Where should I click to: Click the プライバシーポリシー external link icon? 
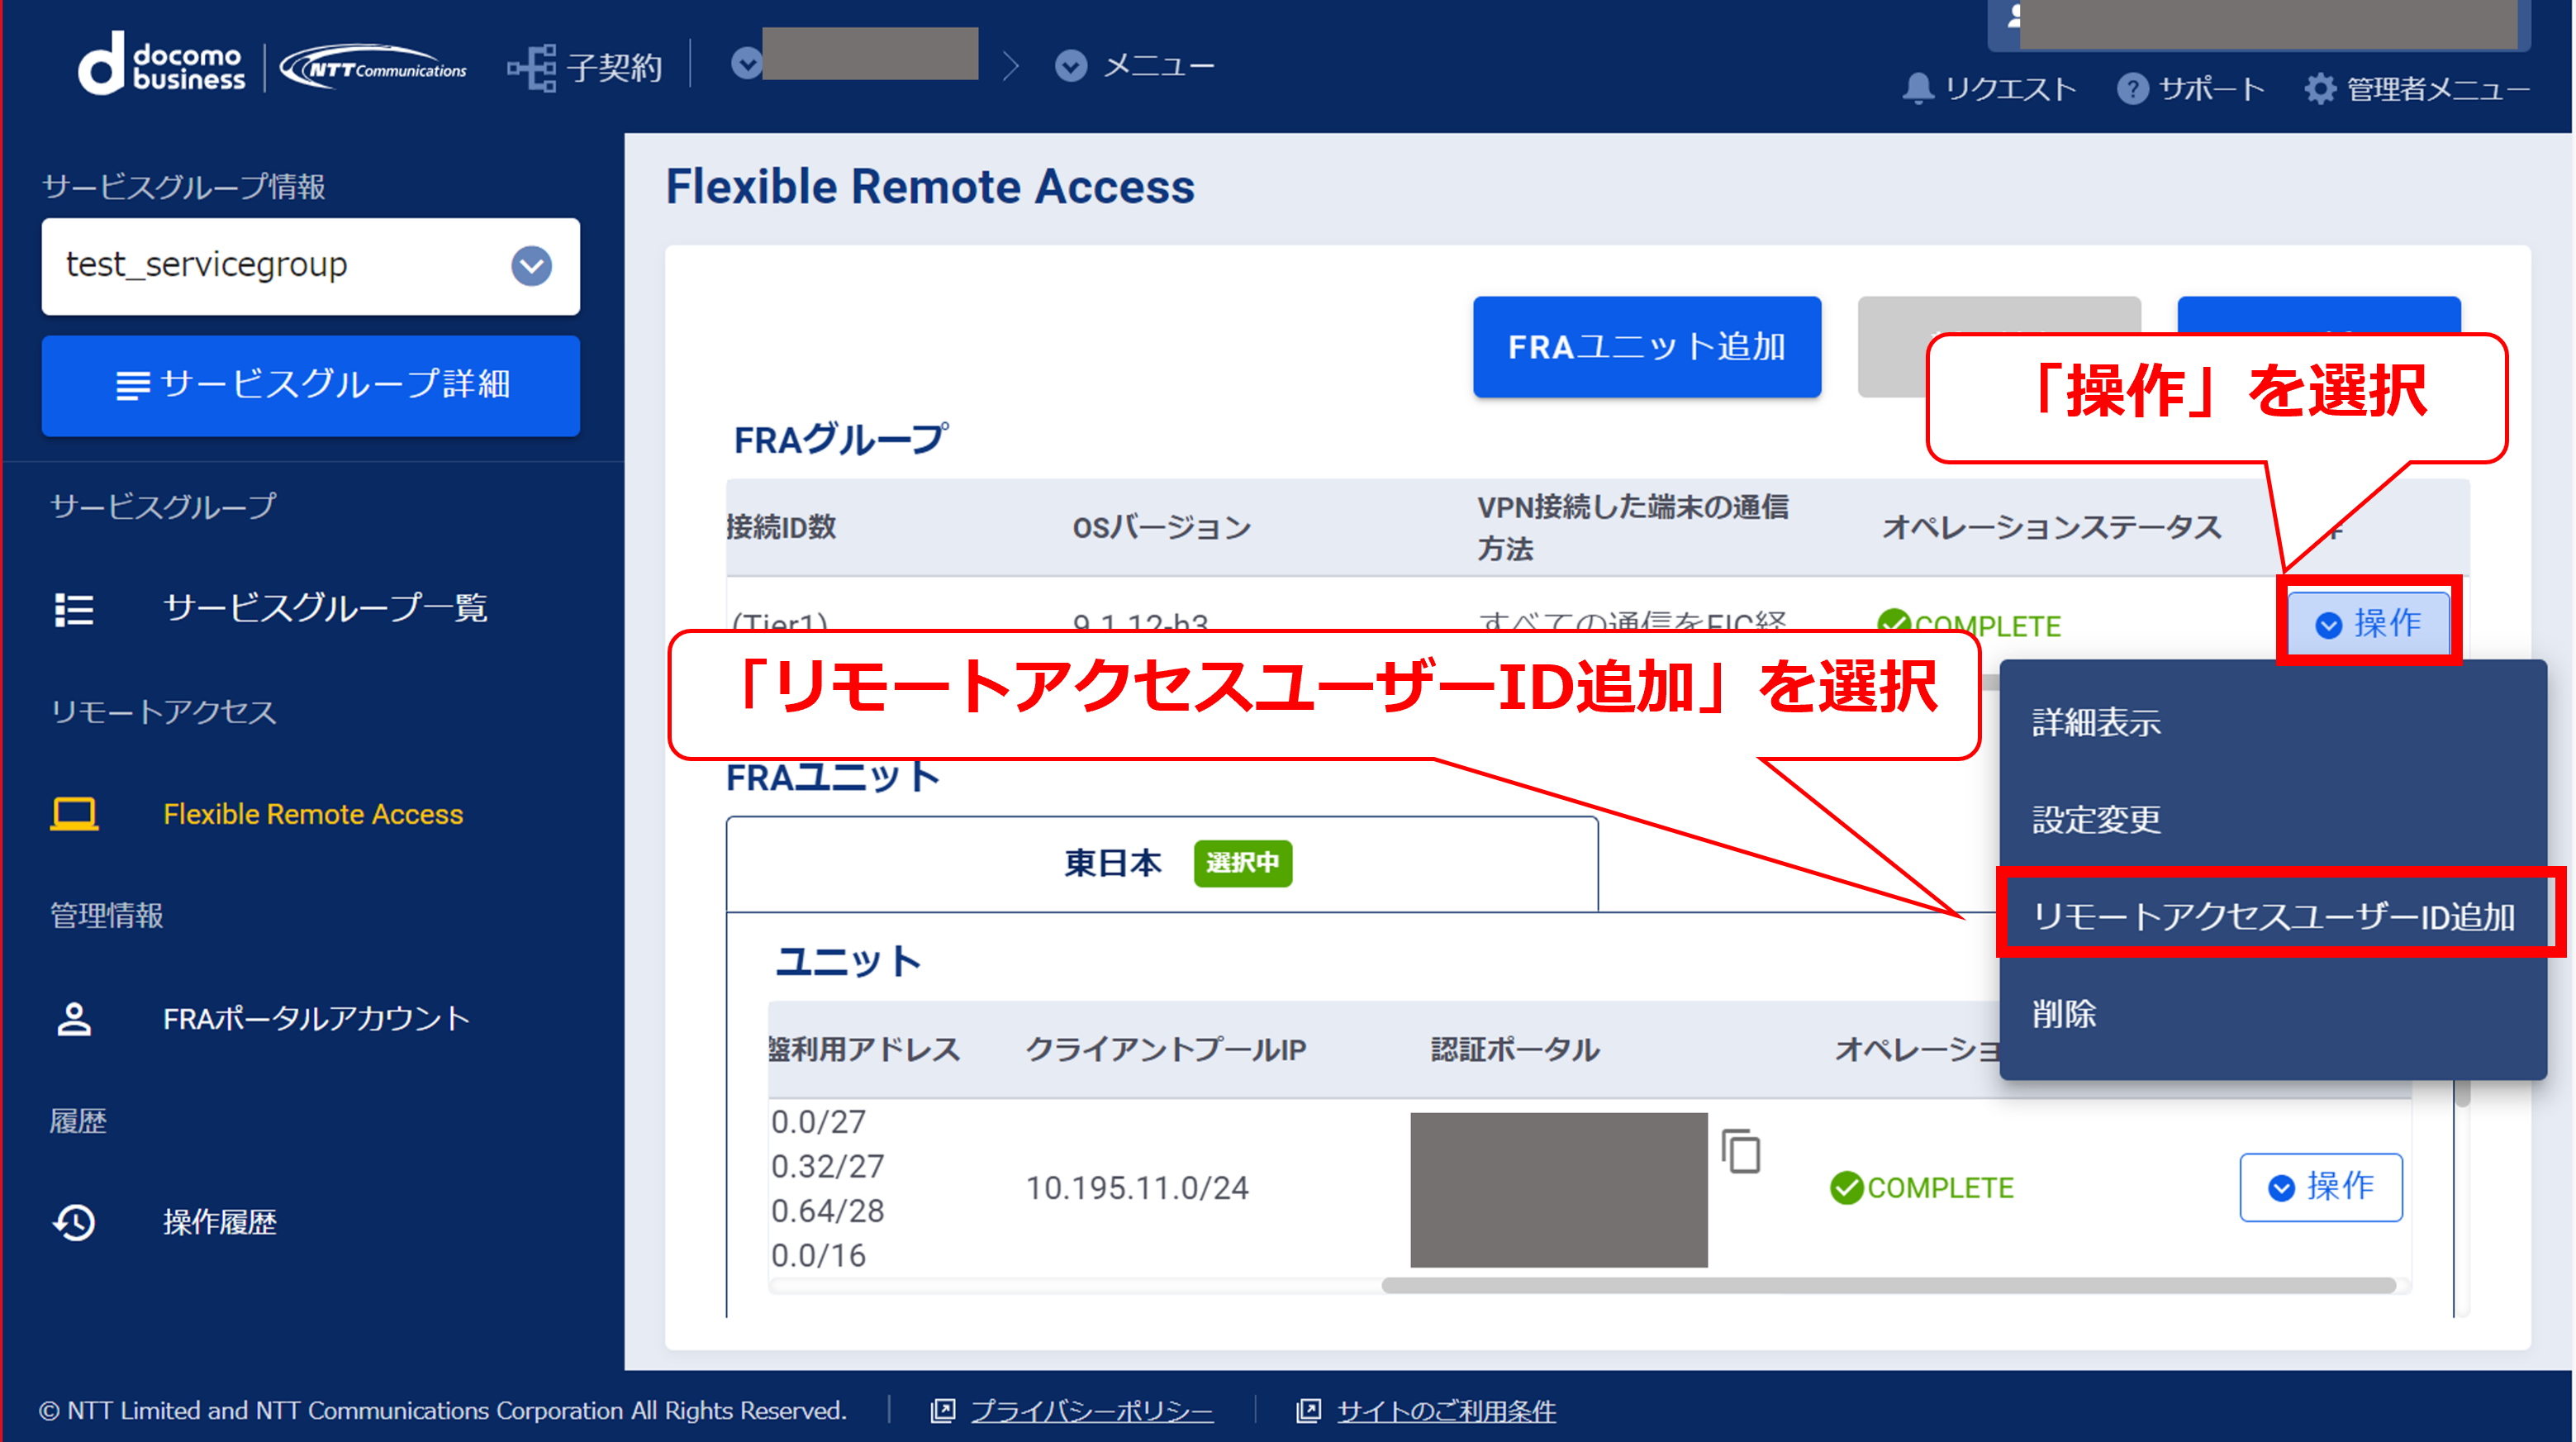coord(943,1410)
